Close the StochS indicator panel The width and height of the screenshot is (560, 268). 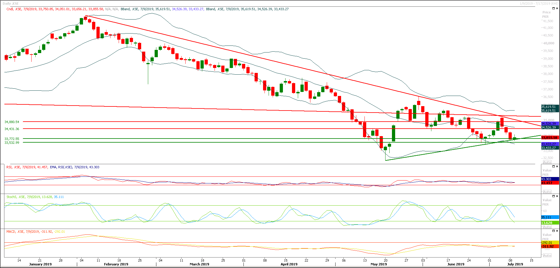tap(557, 196)
